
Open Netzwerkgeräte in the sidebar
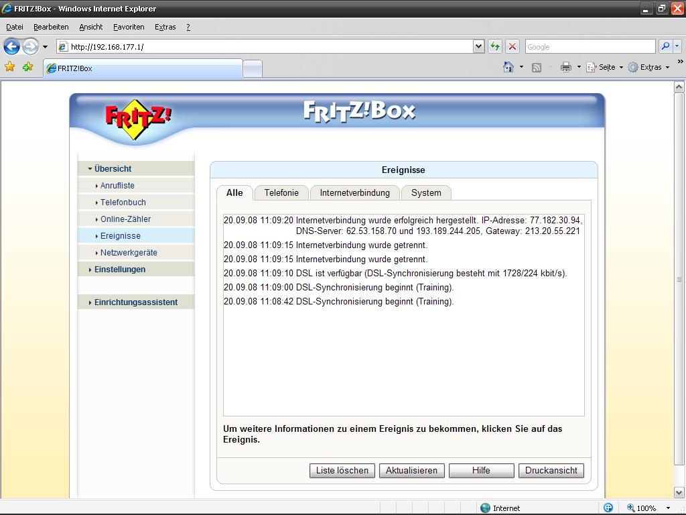[x=135, y=253]
